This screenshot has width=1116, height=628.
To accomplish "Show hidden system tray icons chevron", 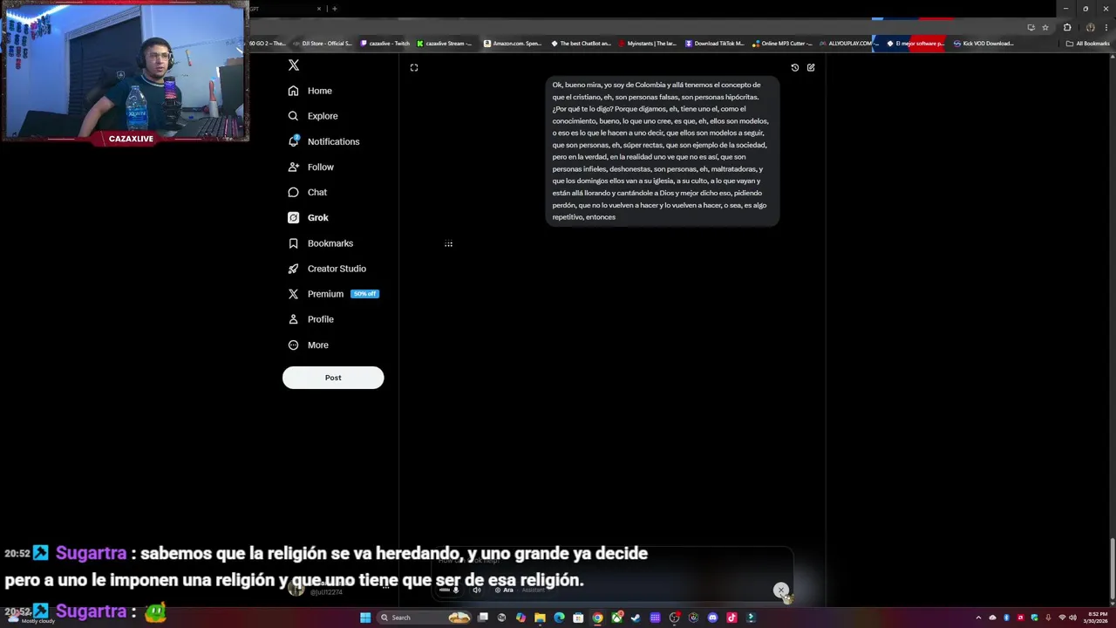I will pos(978,618).
